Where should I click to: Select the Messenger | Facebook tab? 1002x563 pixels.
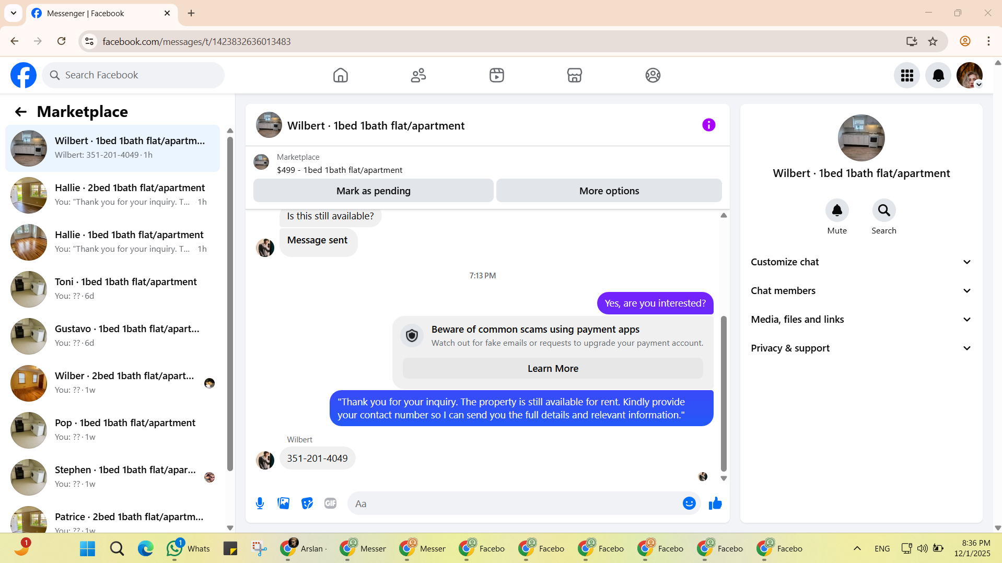point(102,13)
